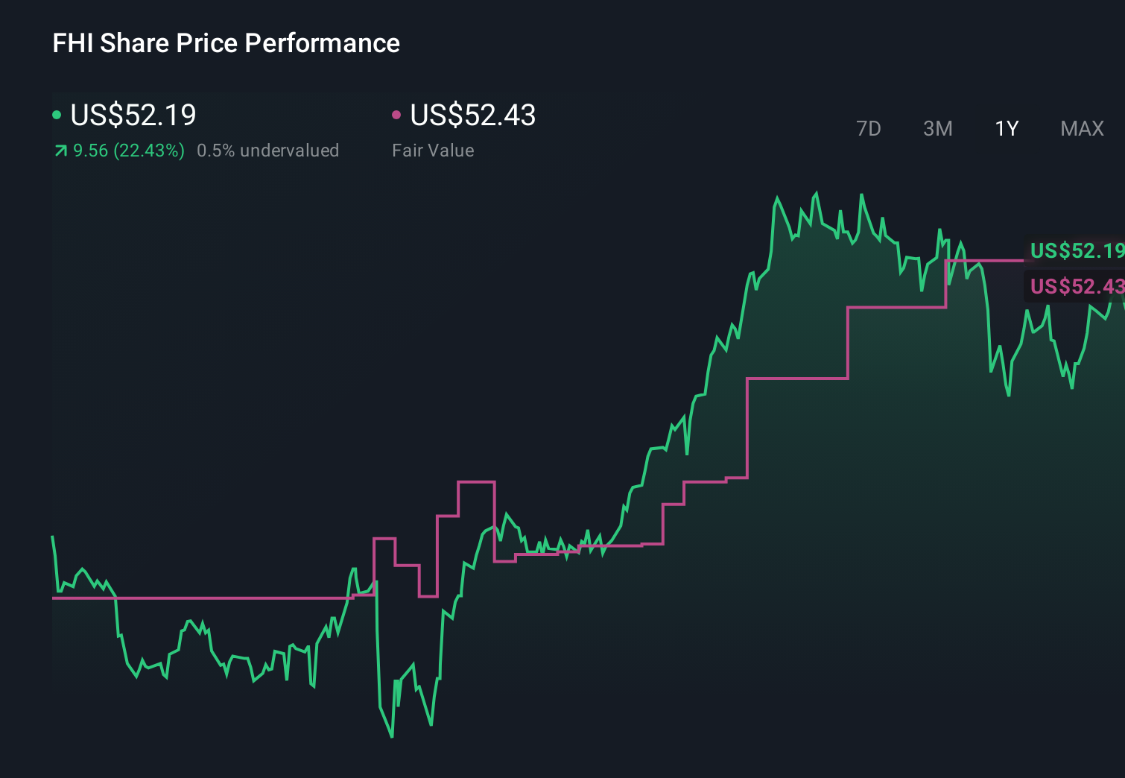Image resolution: width=1125 pixels, height=778 pixels.
Task: Click the 9.56 (22.43%) gain figure
Action: [128, 150]
